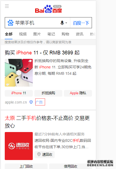This screenshot has width=116, height=169.
Task: Click the 速回收 location tag icon
Action: (39, 154)
